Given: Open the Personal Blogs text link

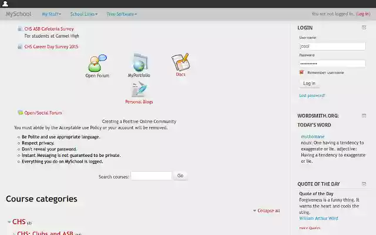Looking at the screenshot, I should (139, 102).
